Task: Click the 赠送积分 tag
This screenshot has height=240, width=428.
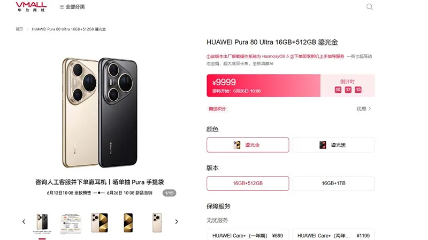Action: pos(217,109)
